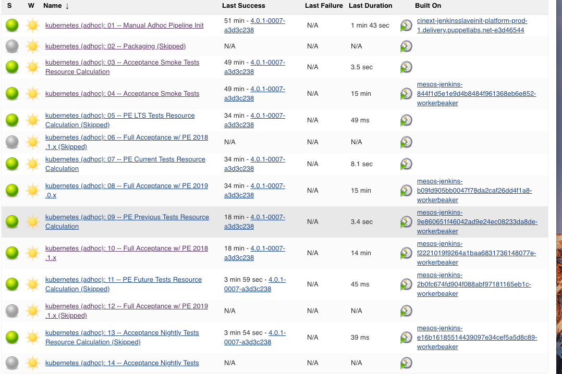Open last success build link for job 01
This screenshot has height=374, width=562.
tap(254, 26)
